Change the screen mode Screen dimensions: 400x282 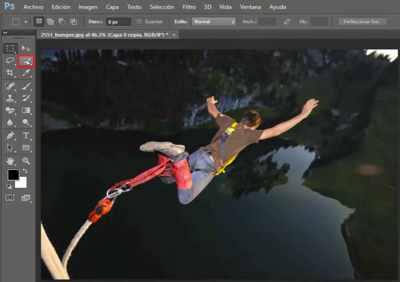pyautogui.click(x=26, y=198)
